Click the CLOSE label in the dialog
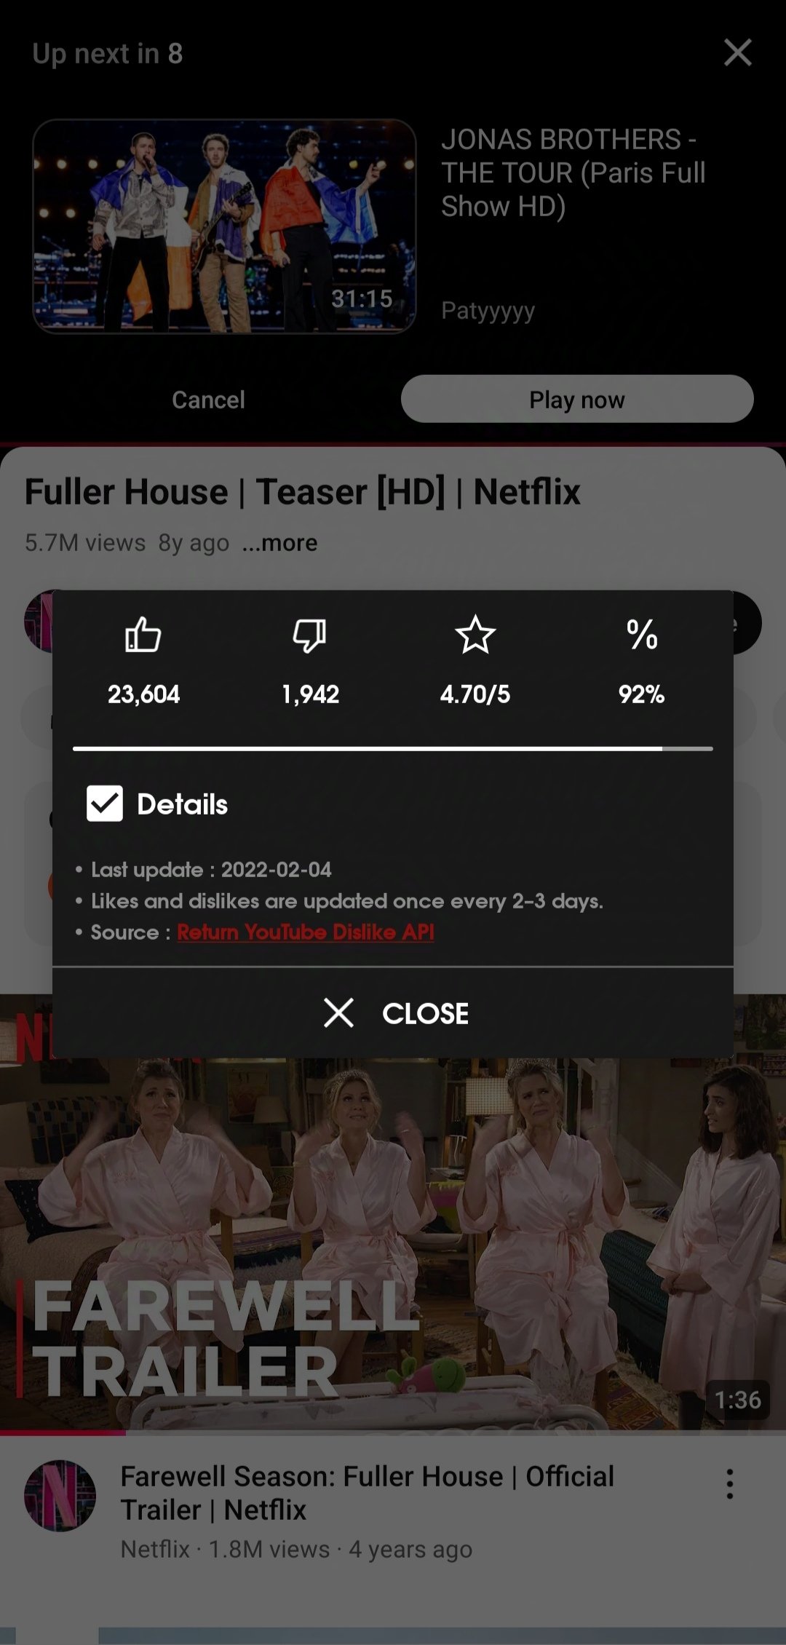Viewport: 786px width, 1645px height. coord(426,1013)
